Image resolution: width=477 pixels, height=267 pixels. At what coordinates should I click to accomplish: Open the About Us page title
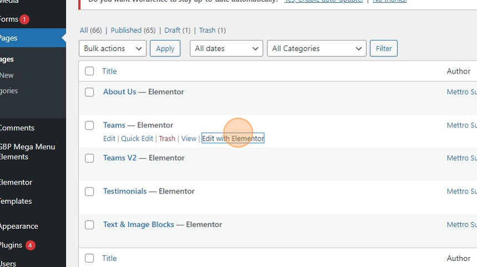[x=120, y=92]
